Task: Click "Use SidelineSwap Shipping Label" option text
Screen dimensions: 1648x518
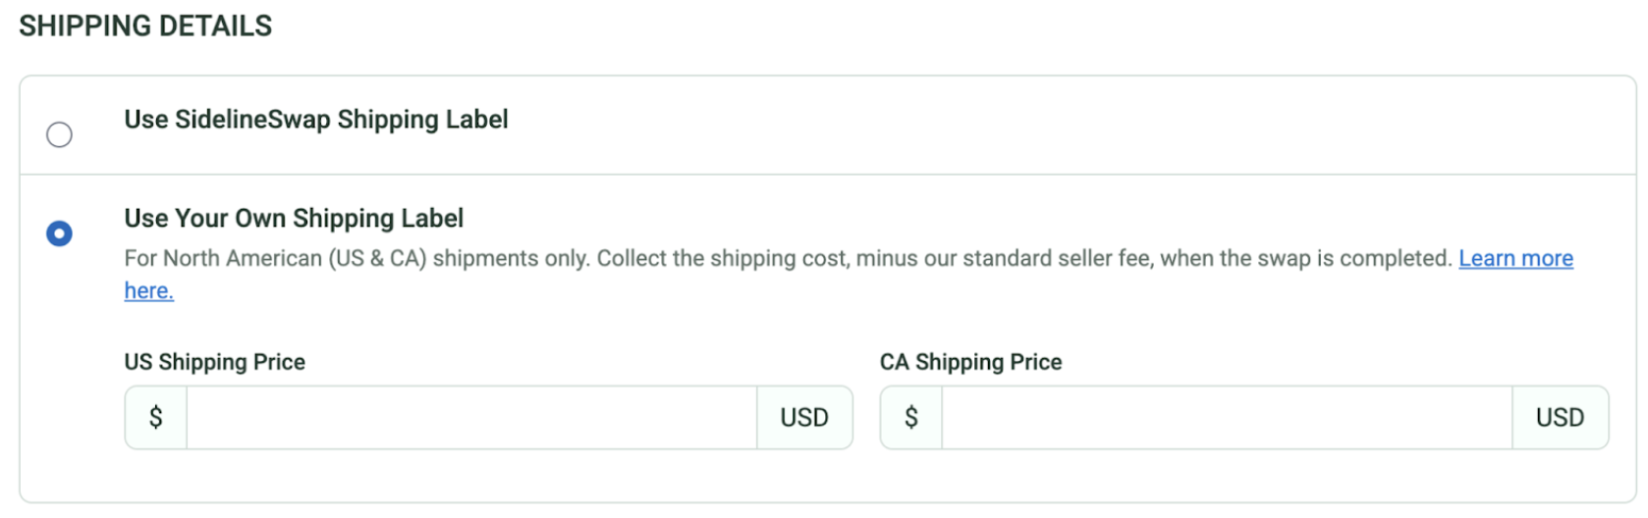Action: click(x=315, y=120)
